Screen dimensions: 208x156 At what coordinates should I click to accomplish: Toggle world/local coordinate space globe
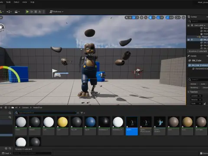(142, 17)
